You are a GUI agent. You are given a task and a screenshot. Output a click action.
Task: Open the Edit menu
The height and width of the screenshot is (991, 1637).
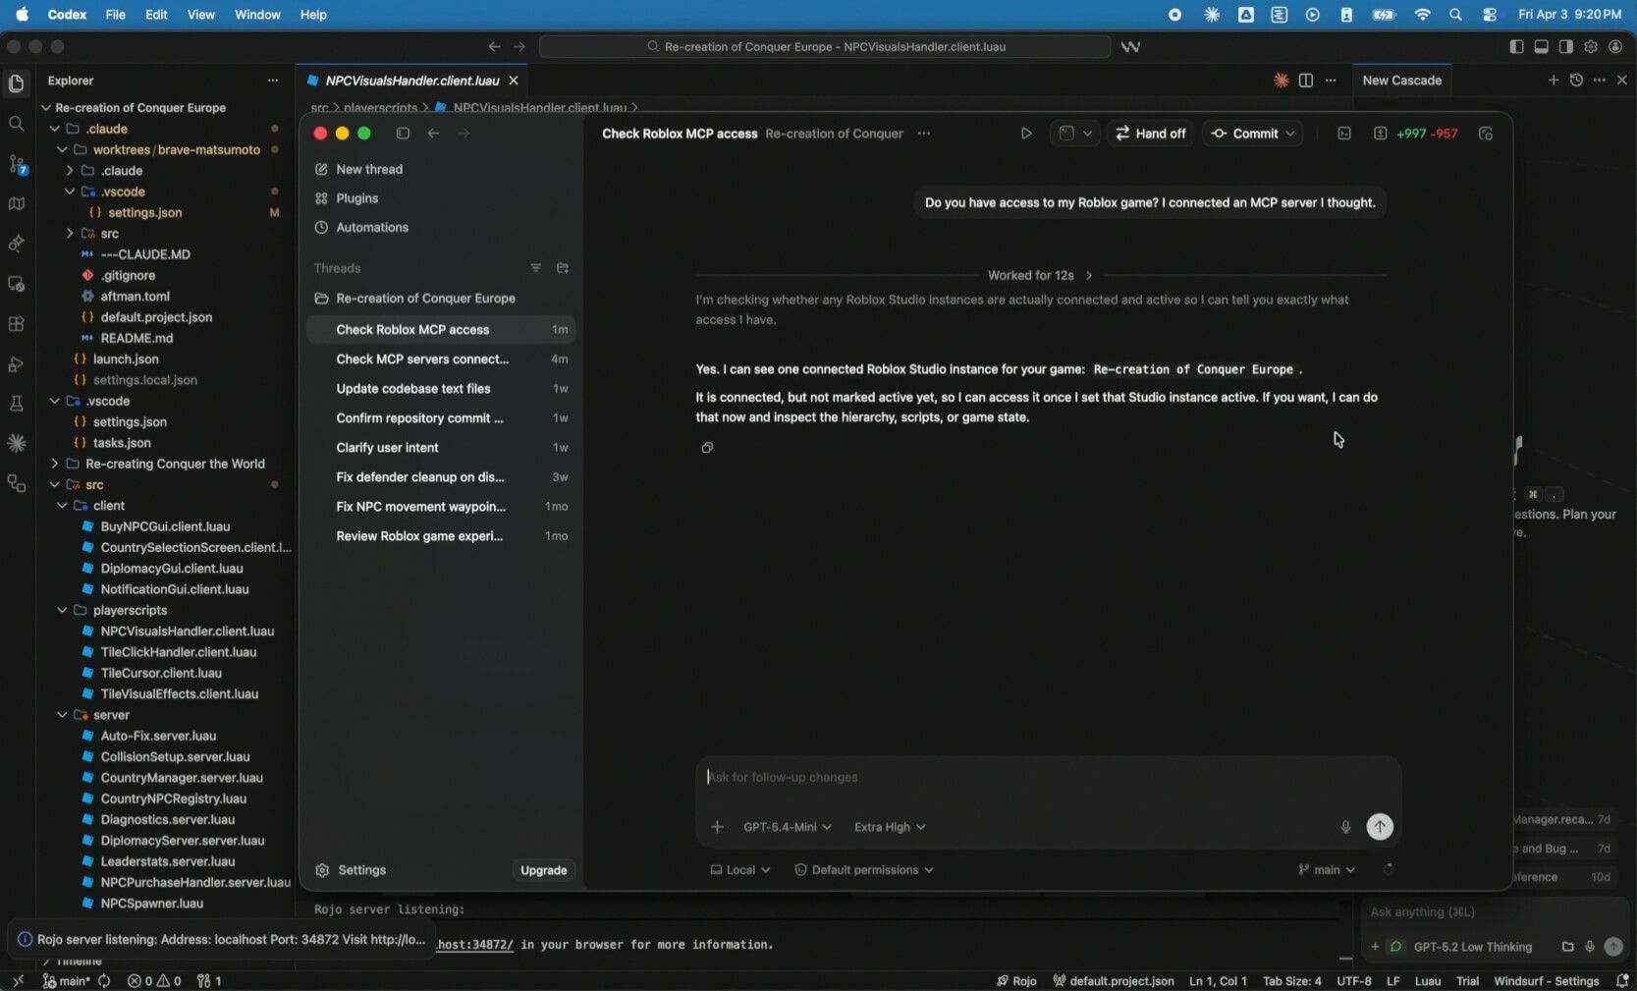pos(156,15)
